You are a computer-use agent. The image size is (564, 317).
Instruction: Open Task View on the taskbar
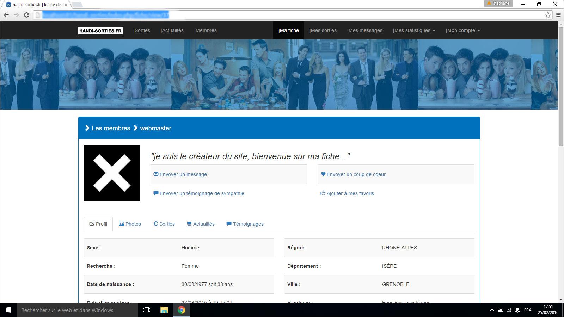pos(147,310)
